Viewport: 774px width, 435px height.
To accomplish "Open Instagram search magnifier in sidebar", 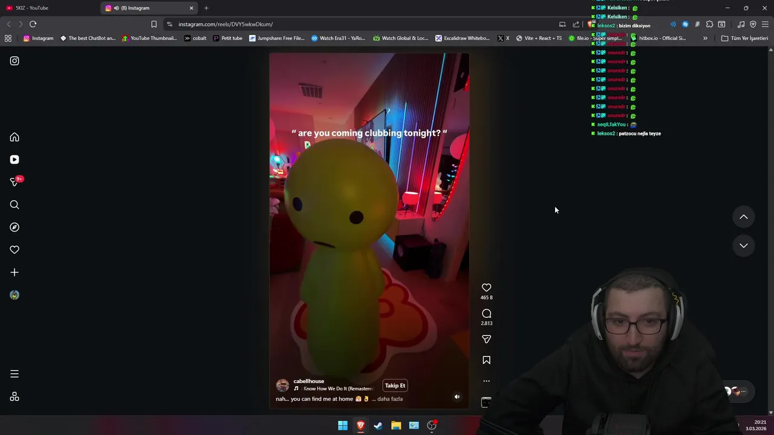I will [x=15, y=205].
